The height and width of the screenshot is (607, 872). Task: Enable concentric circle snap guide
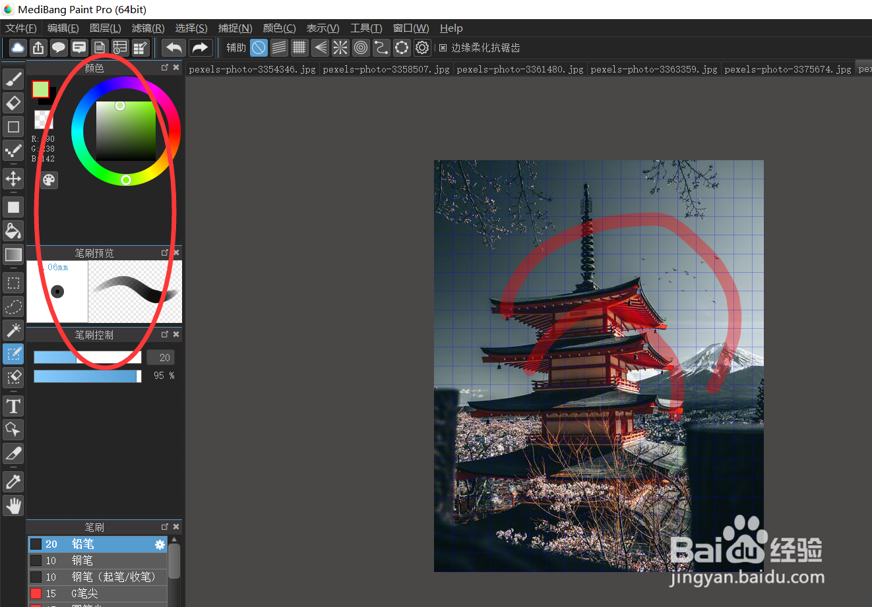361,47
